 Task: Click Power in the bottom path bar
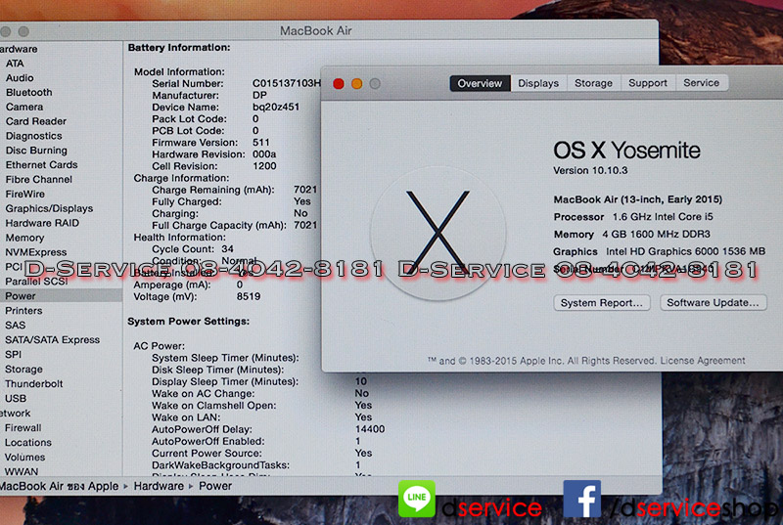tap(215, 486)
